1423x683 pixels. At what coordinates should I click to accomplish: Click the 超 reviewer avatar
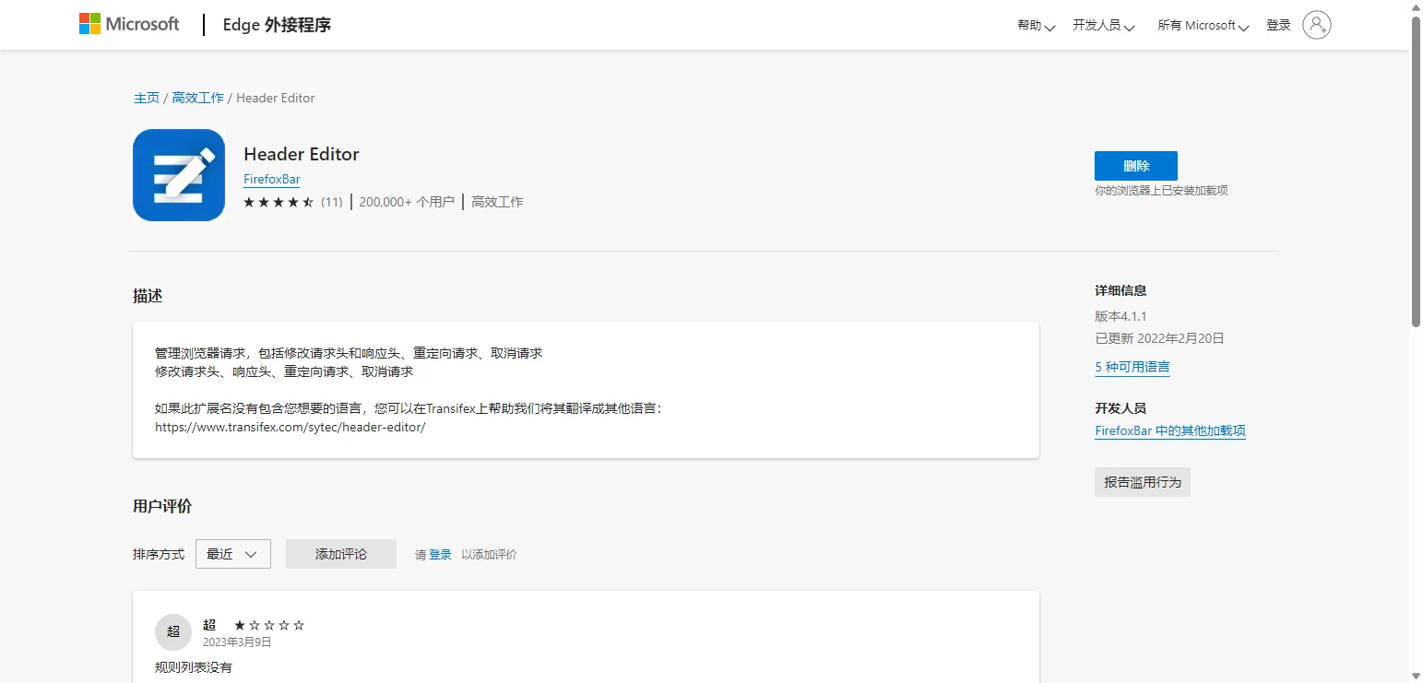[x=173, y=632]
